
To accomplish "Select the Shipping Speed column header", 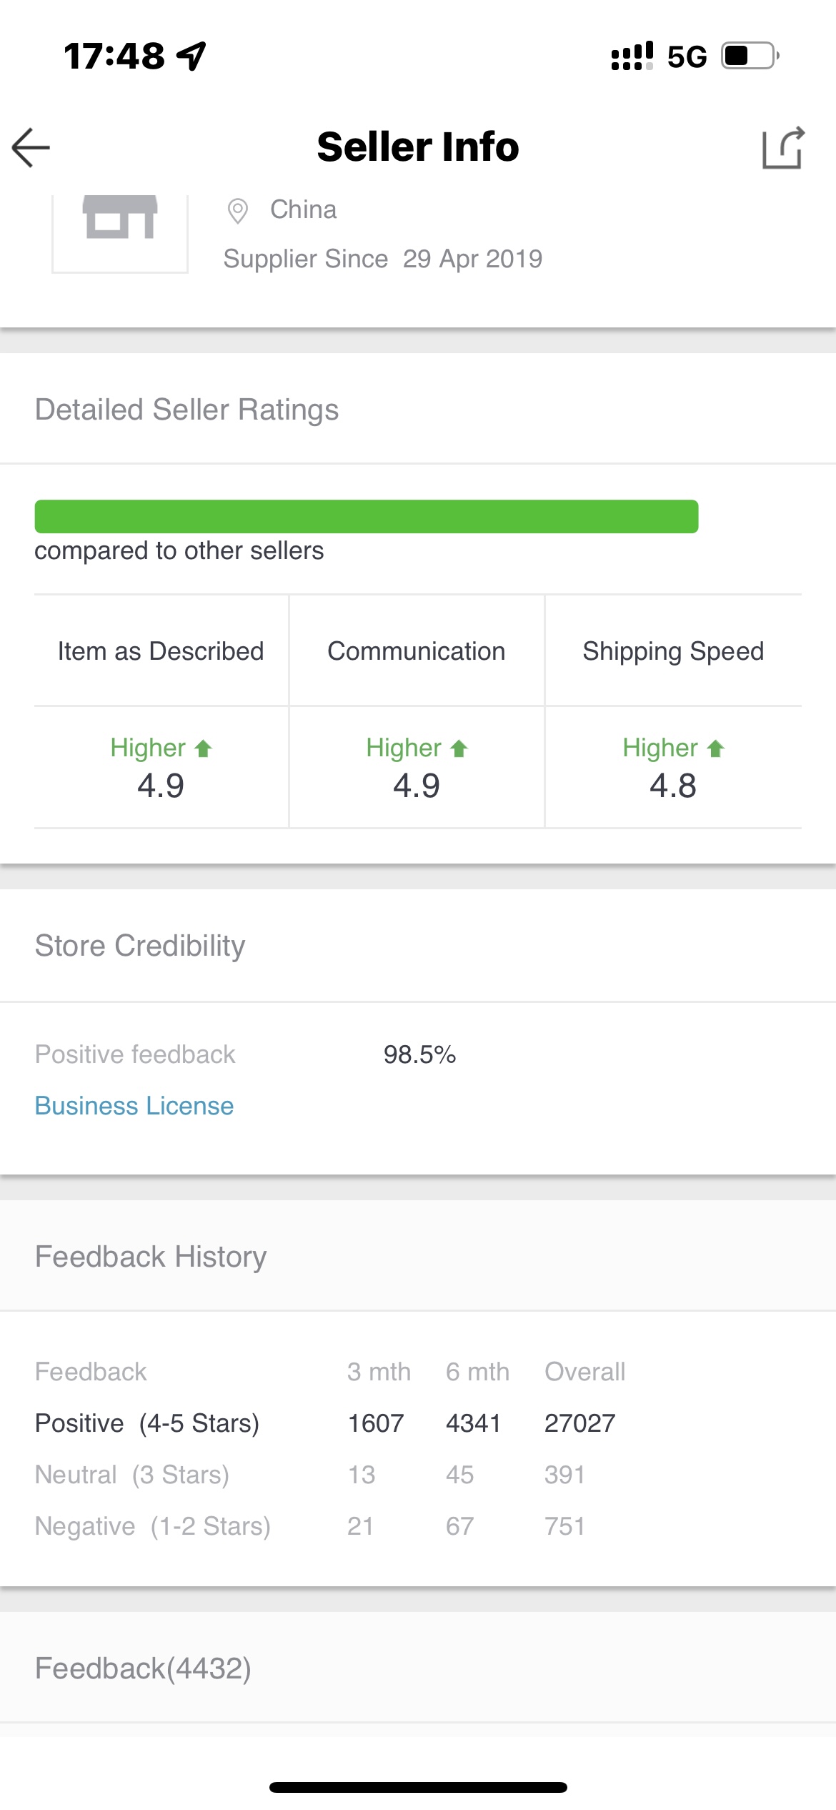I will click(673, 651).
